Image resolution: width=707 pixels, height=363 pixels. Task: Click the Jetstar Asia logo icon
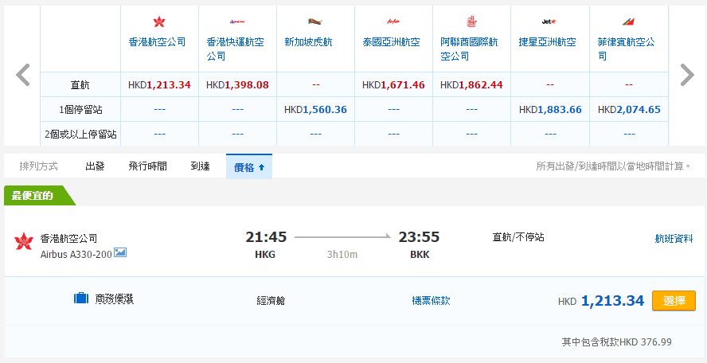[x=548, y=21]
